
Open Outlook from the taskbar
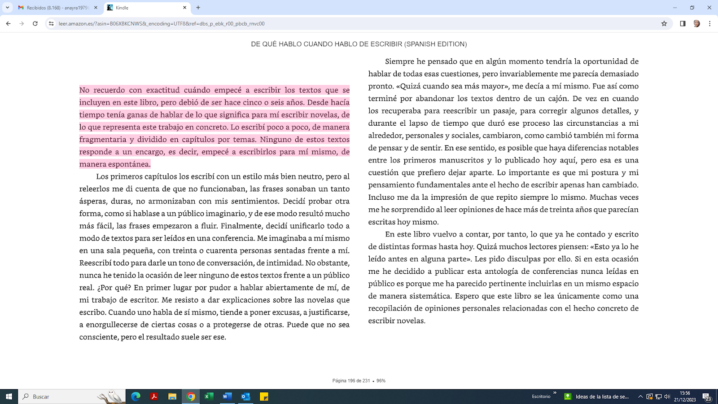tap(245, 396)
